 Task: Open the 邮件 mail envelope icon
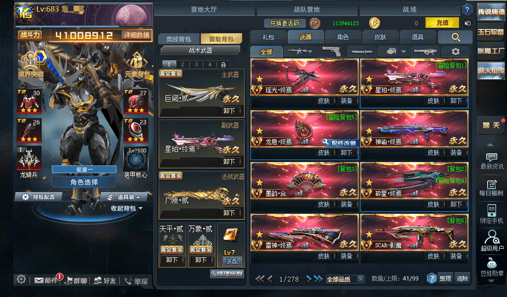(x=39, y=281)
